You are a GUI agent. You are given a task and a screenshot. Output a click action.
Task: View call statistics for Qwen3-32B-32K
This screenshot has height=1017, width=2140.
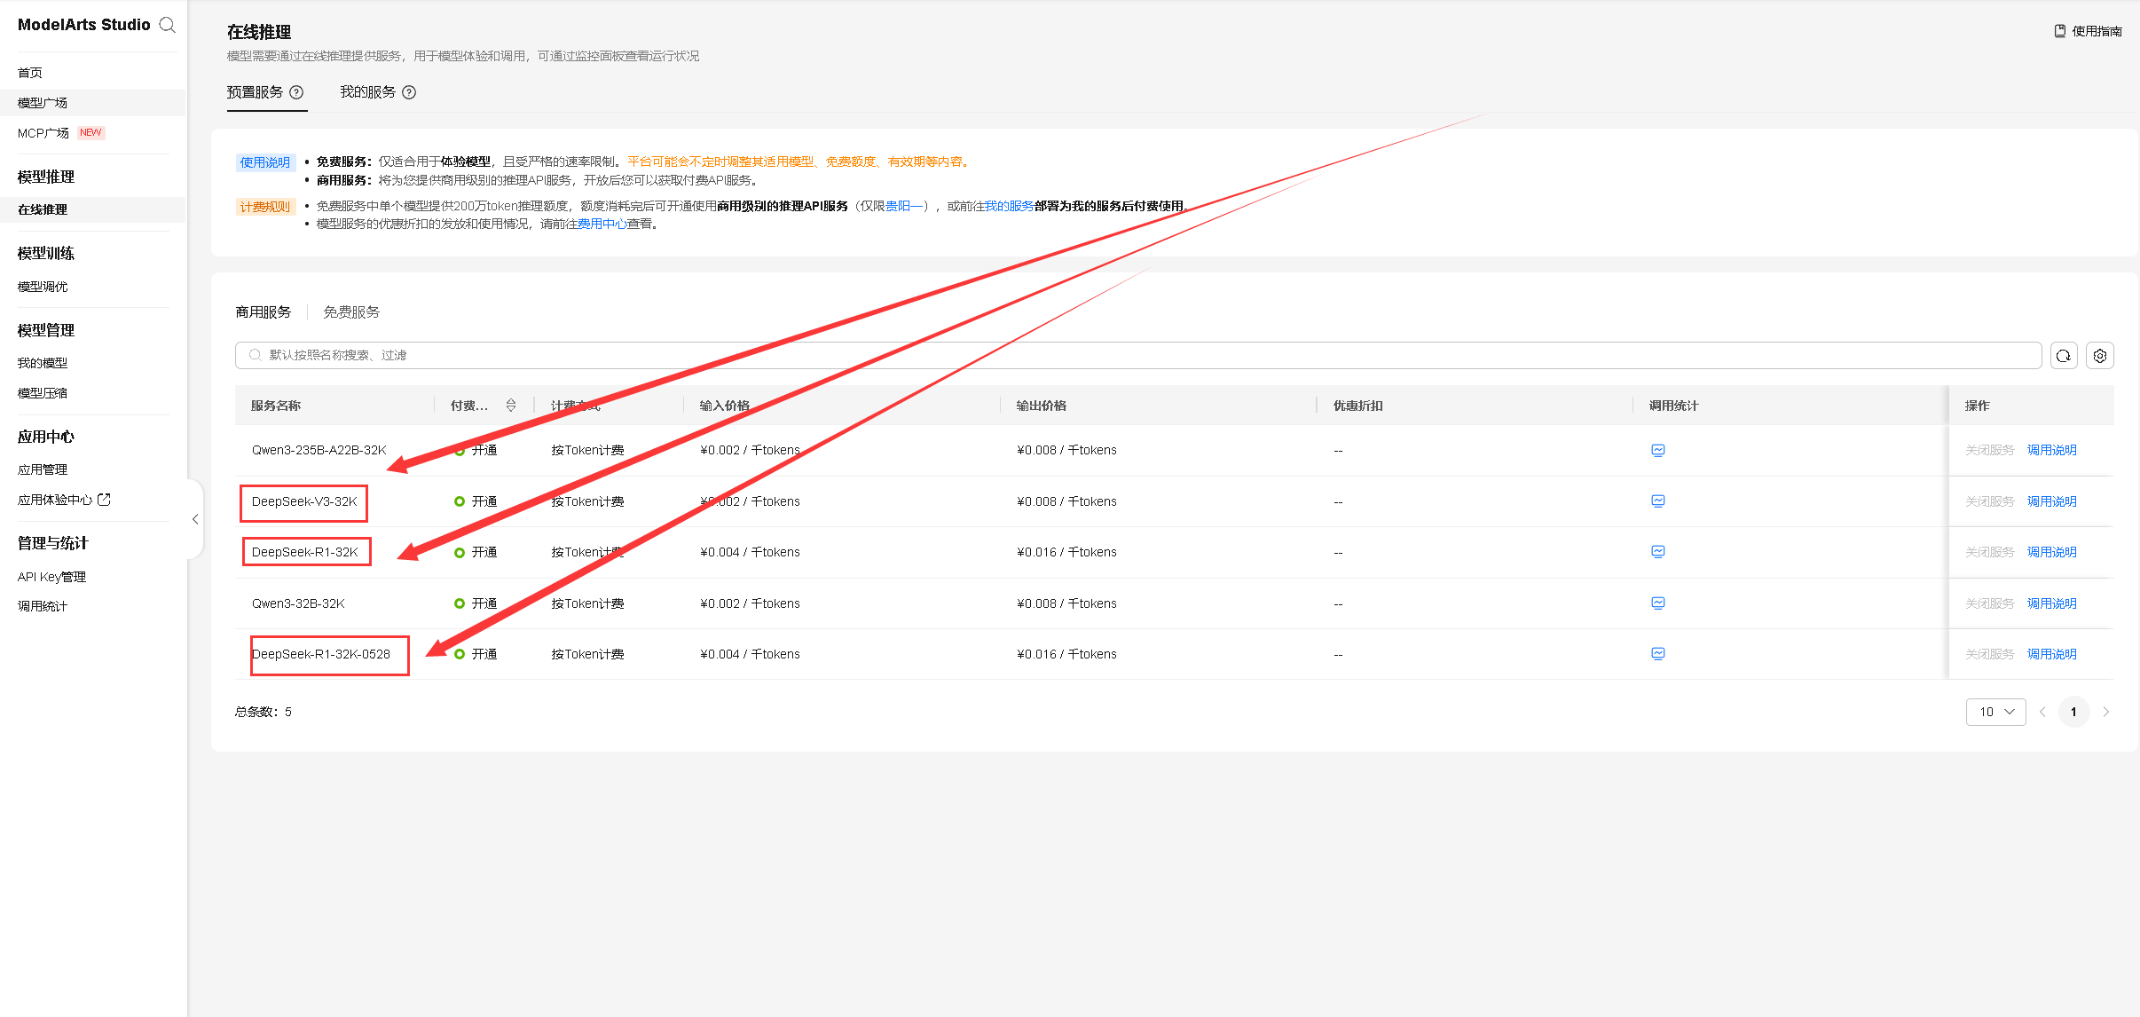(1658, 603)
